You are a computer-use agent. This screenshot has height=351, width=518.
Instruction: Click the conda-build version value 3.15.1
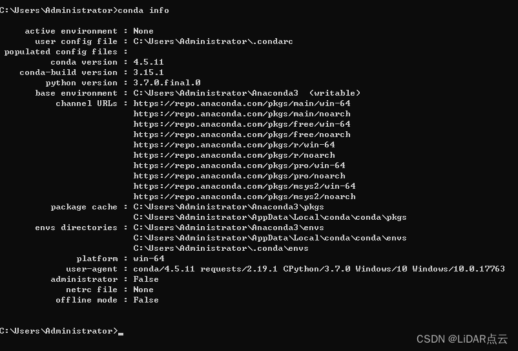(149, 72)
